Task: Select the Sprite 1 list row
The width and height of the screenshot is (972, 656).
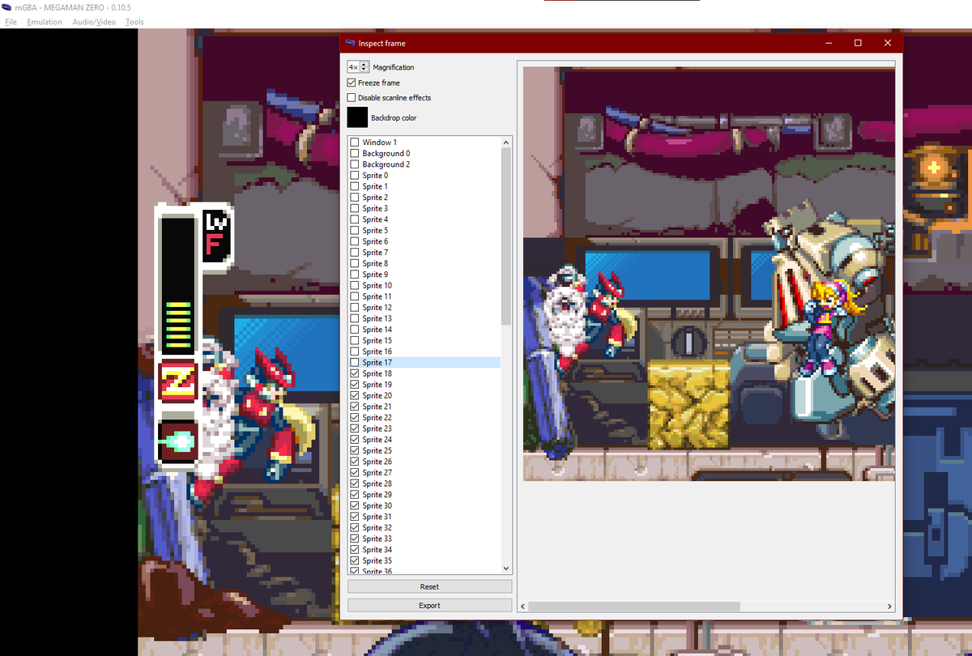Action: pyautogui.click(x=424, y=186)
